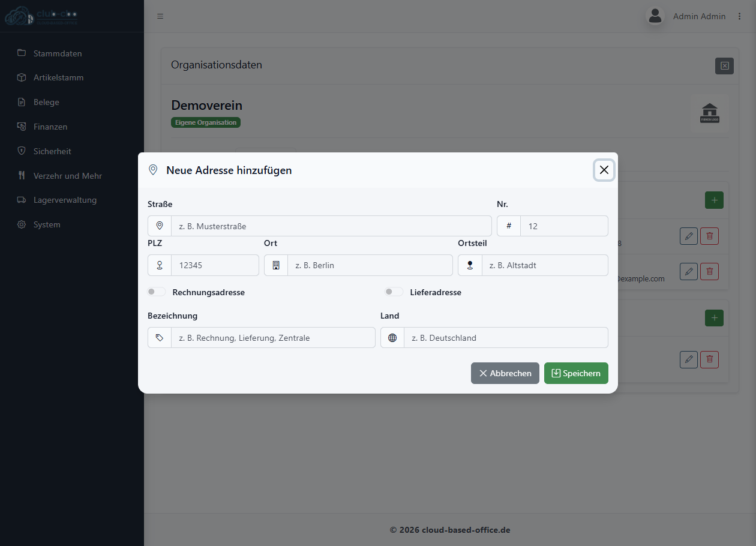Click the building icon beside Ort field
The image size is (756, 546).
pyautogui.click(x=276, y=265)
